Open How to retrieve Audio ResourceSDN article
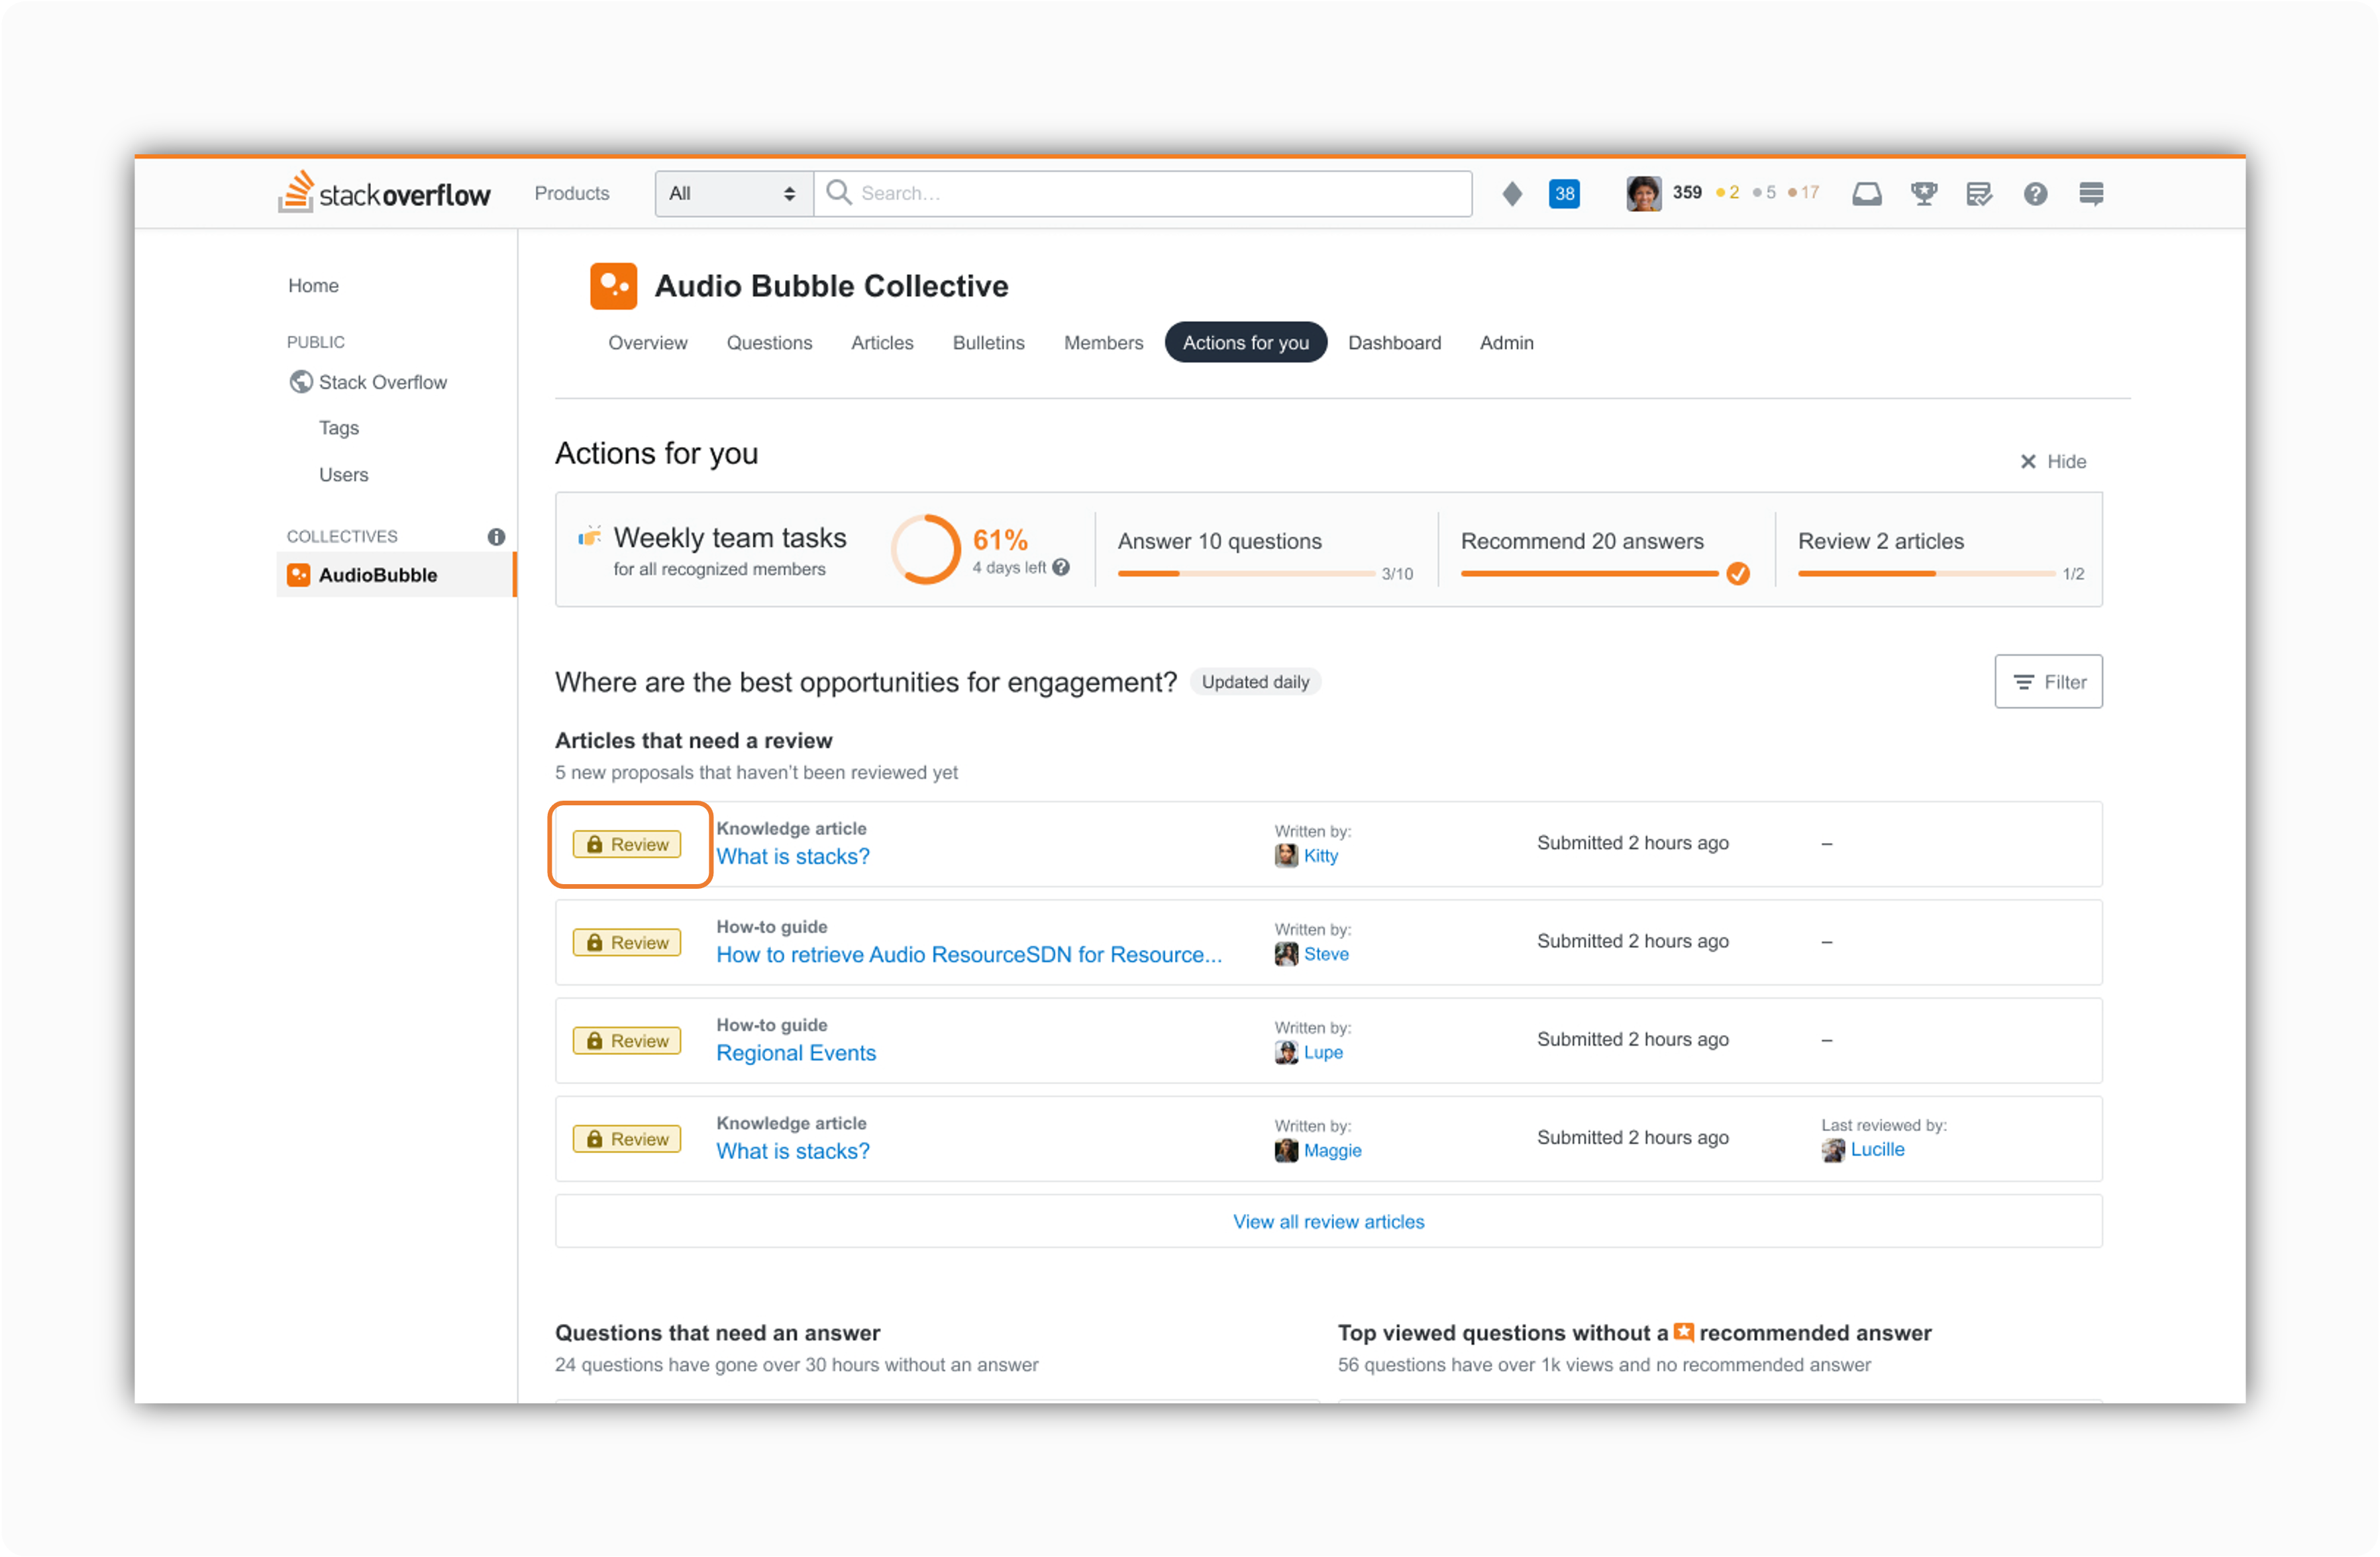Image resolution: width=2380 pixels, height=1557 pixels. pos(969,955)
